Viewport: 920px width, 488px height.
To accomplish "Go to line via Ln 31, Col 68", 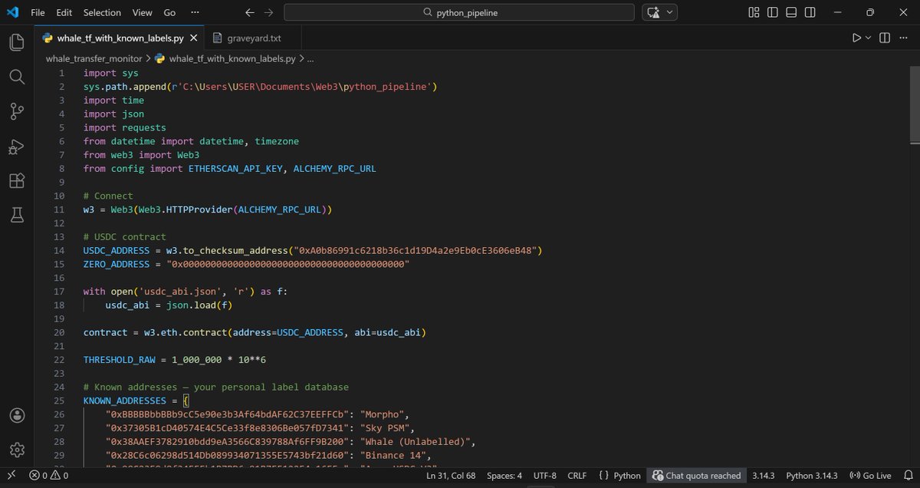I will 451,476.
